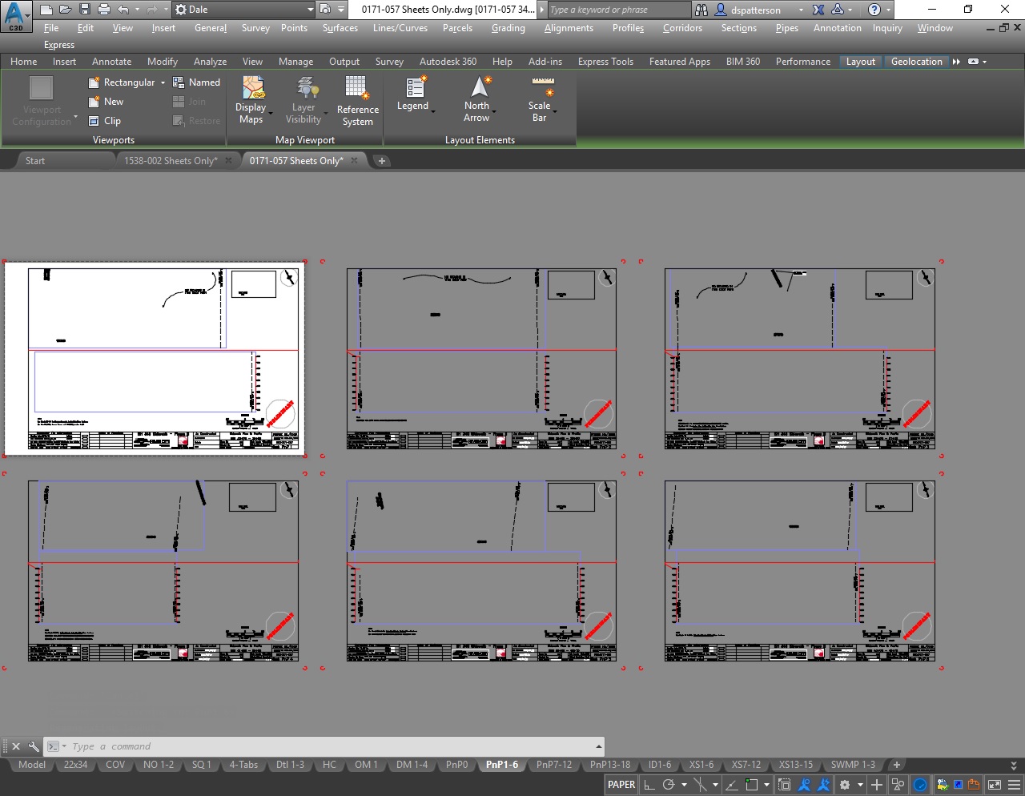
Task: Open the 1538-002 Sheets Only drawing tab
Action: coord(171,160)
